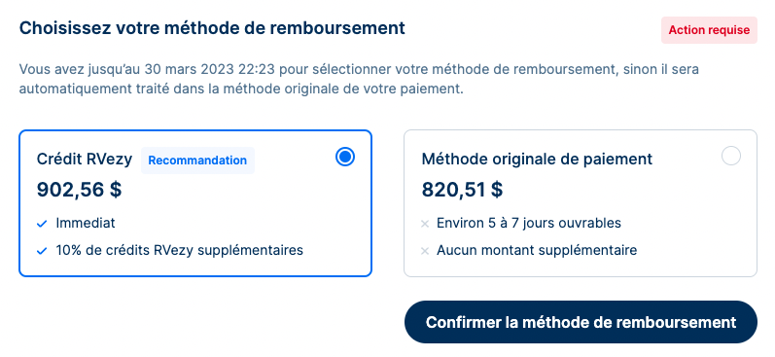Choose the original payment method card

581,203
